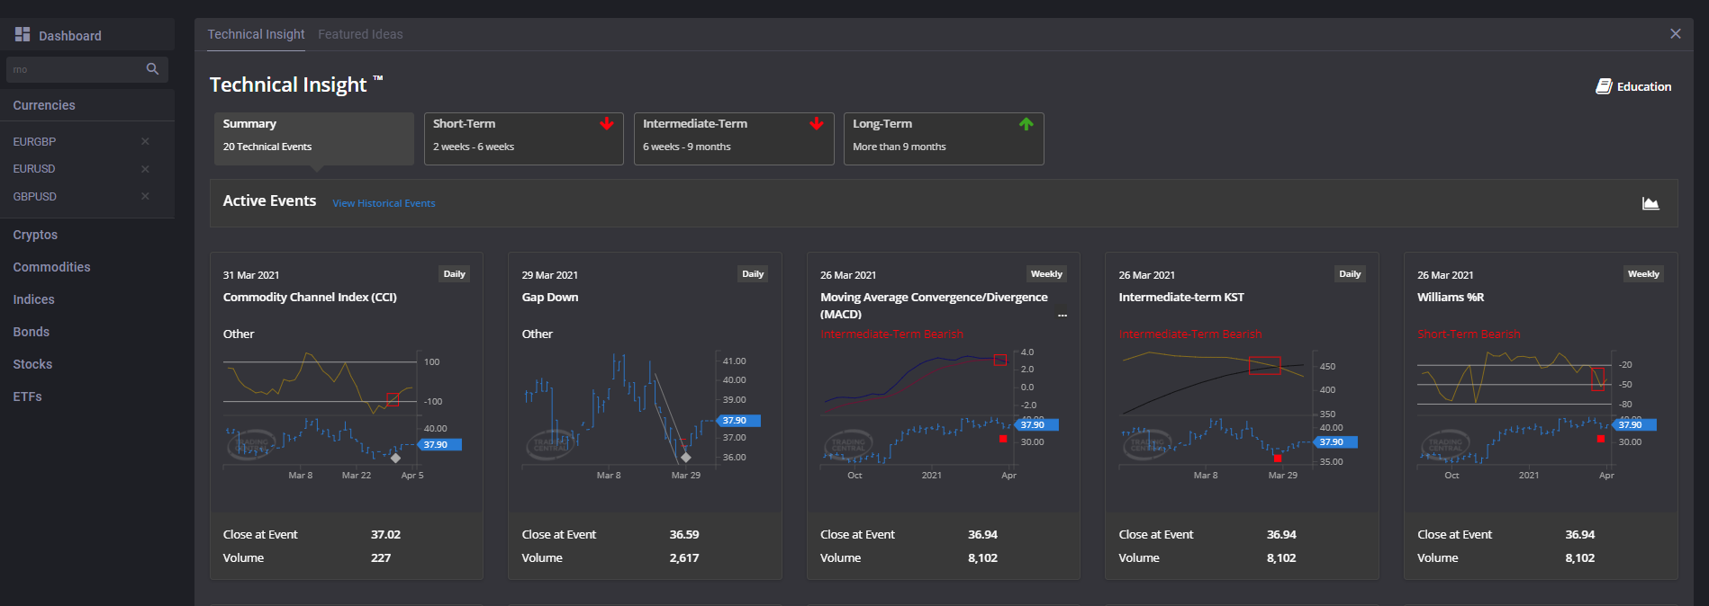Open View Historical Events link
Viewport: 1709px width, 606px height.
click(384, 203)
